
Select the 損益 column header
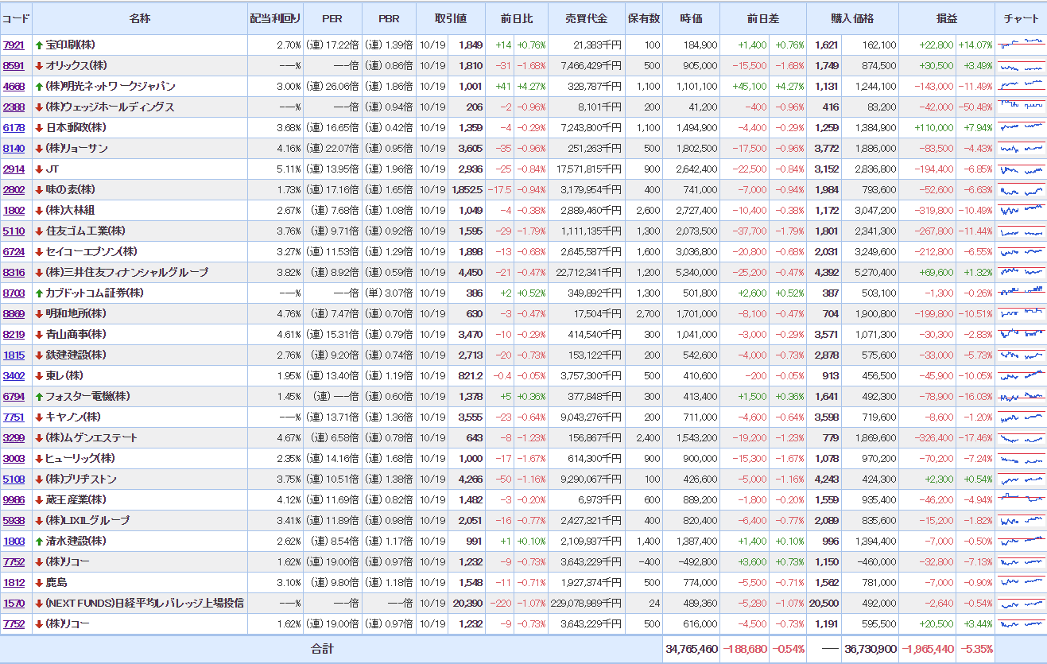pos(947,18)
